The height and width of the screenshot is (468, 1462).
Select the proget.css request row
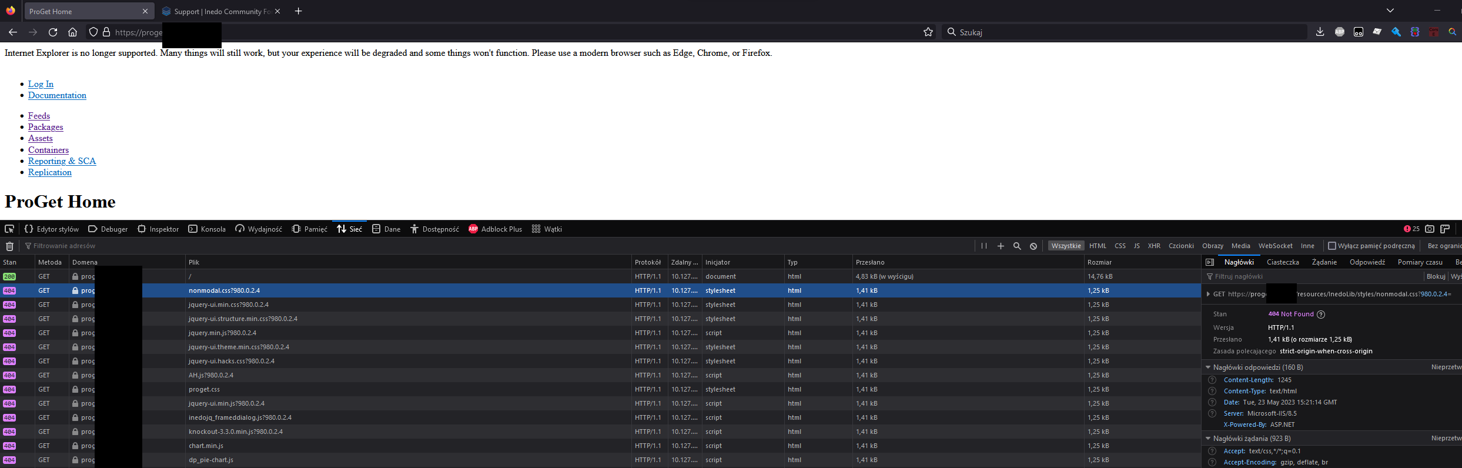click(x=600, y=389)
